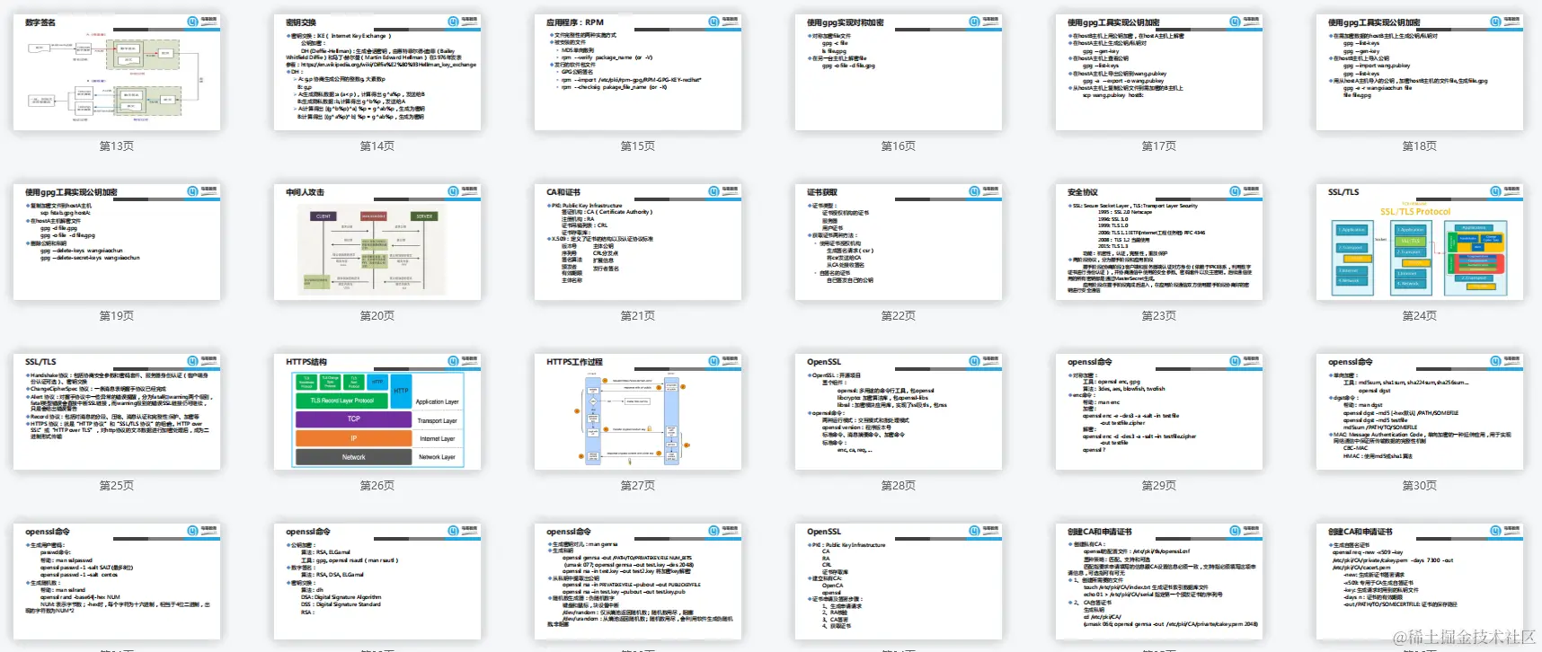
Task: Open the 密钥交换 slide thumbnail above 第14页
Action: click(x=377, y=72)
